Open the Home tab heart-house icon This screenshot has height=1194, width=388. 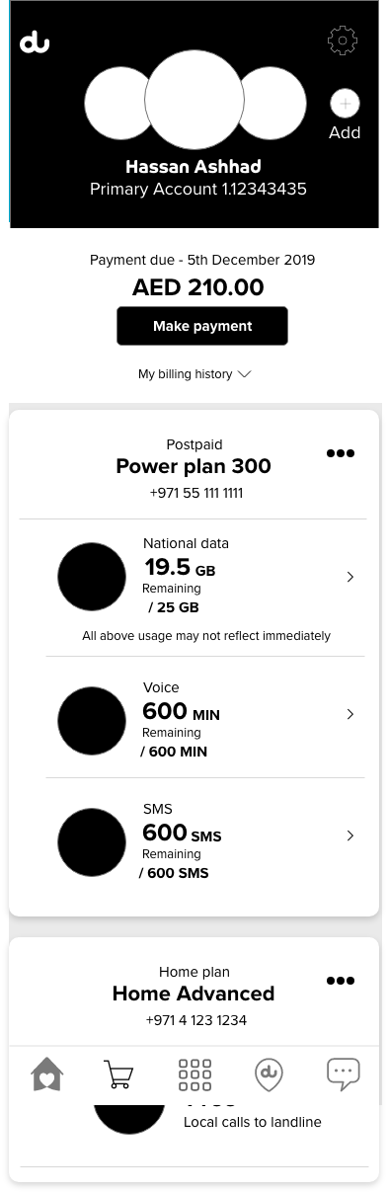click(46, 1074)
